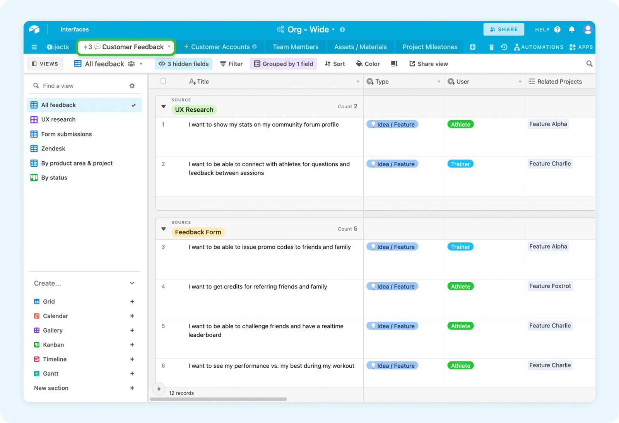Click the Share view button

click(429, 64)
